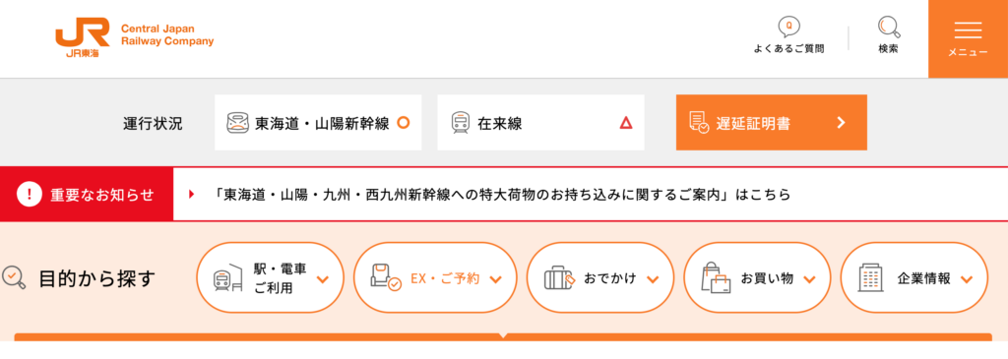The width and height of the screenshot is (1008, 359).
Task: Click the Shinkansen train icon
Action: [x=238, y=123]
